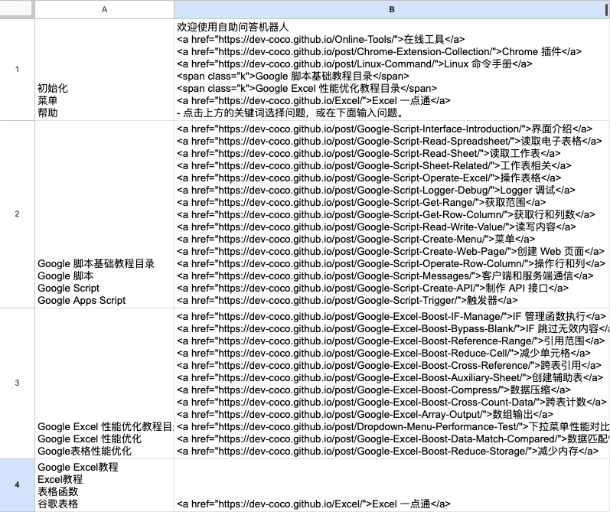The width and height of the screenshot is (610, 512).
Task: Select row 4 header
Action: 17,484
